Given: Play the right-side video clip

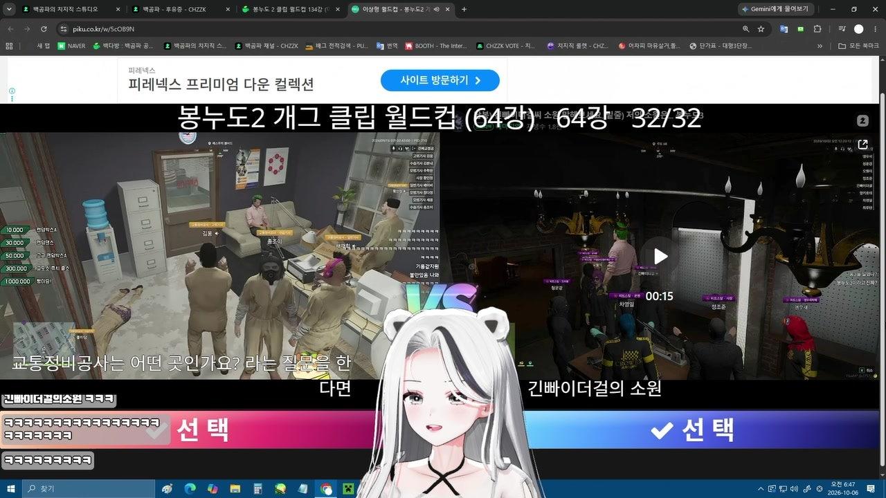Looking at the screenshot, I should pyautogui.click(x=660, y=257).
